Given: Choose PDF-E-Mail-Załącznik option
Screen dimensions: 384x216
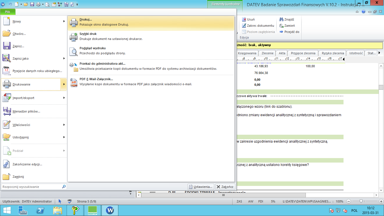Looking at the screenshot, I should coord(151,82).
